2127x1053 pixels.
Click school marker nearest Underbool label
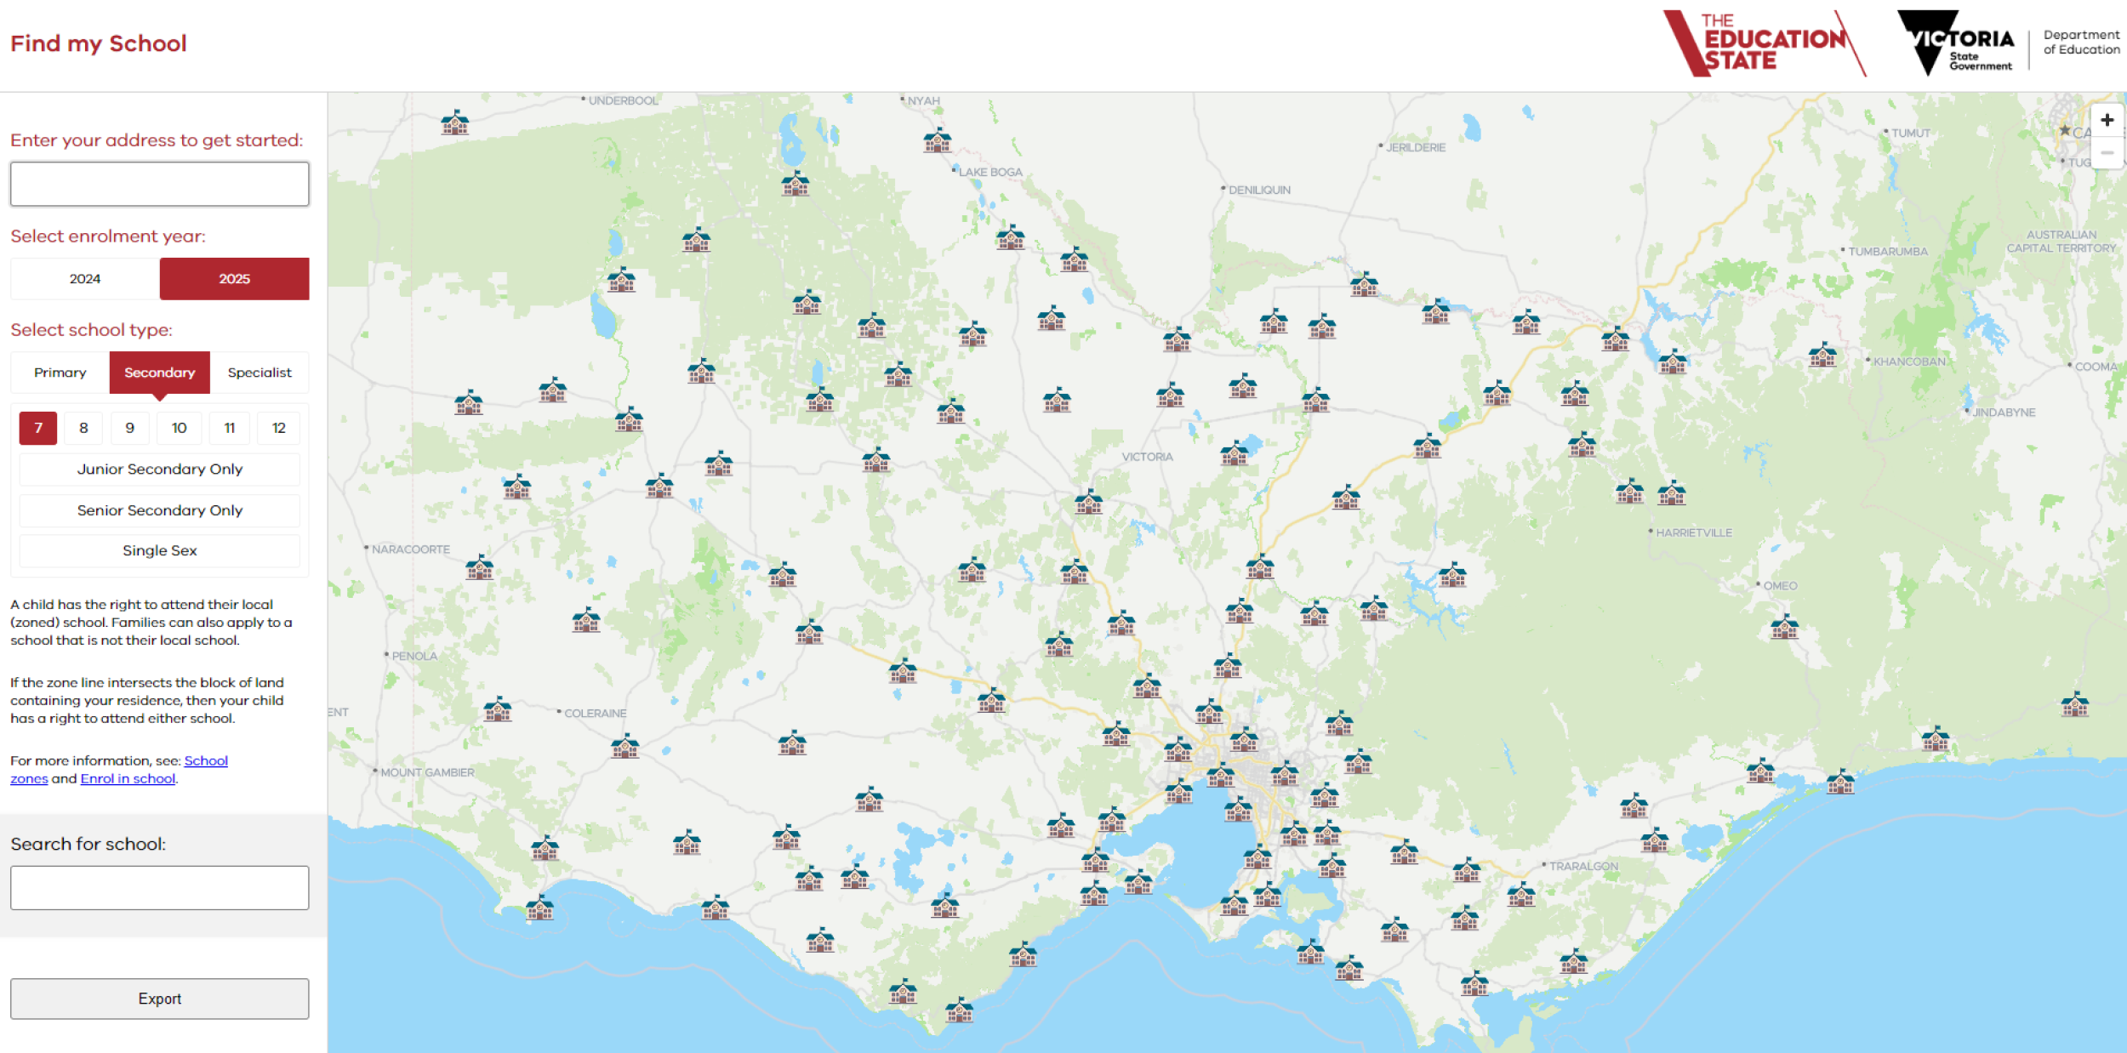455,122
